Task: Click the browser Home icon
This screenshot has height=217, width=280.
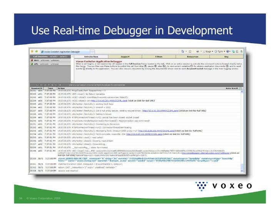Action: [x=182, y=51]
